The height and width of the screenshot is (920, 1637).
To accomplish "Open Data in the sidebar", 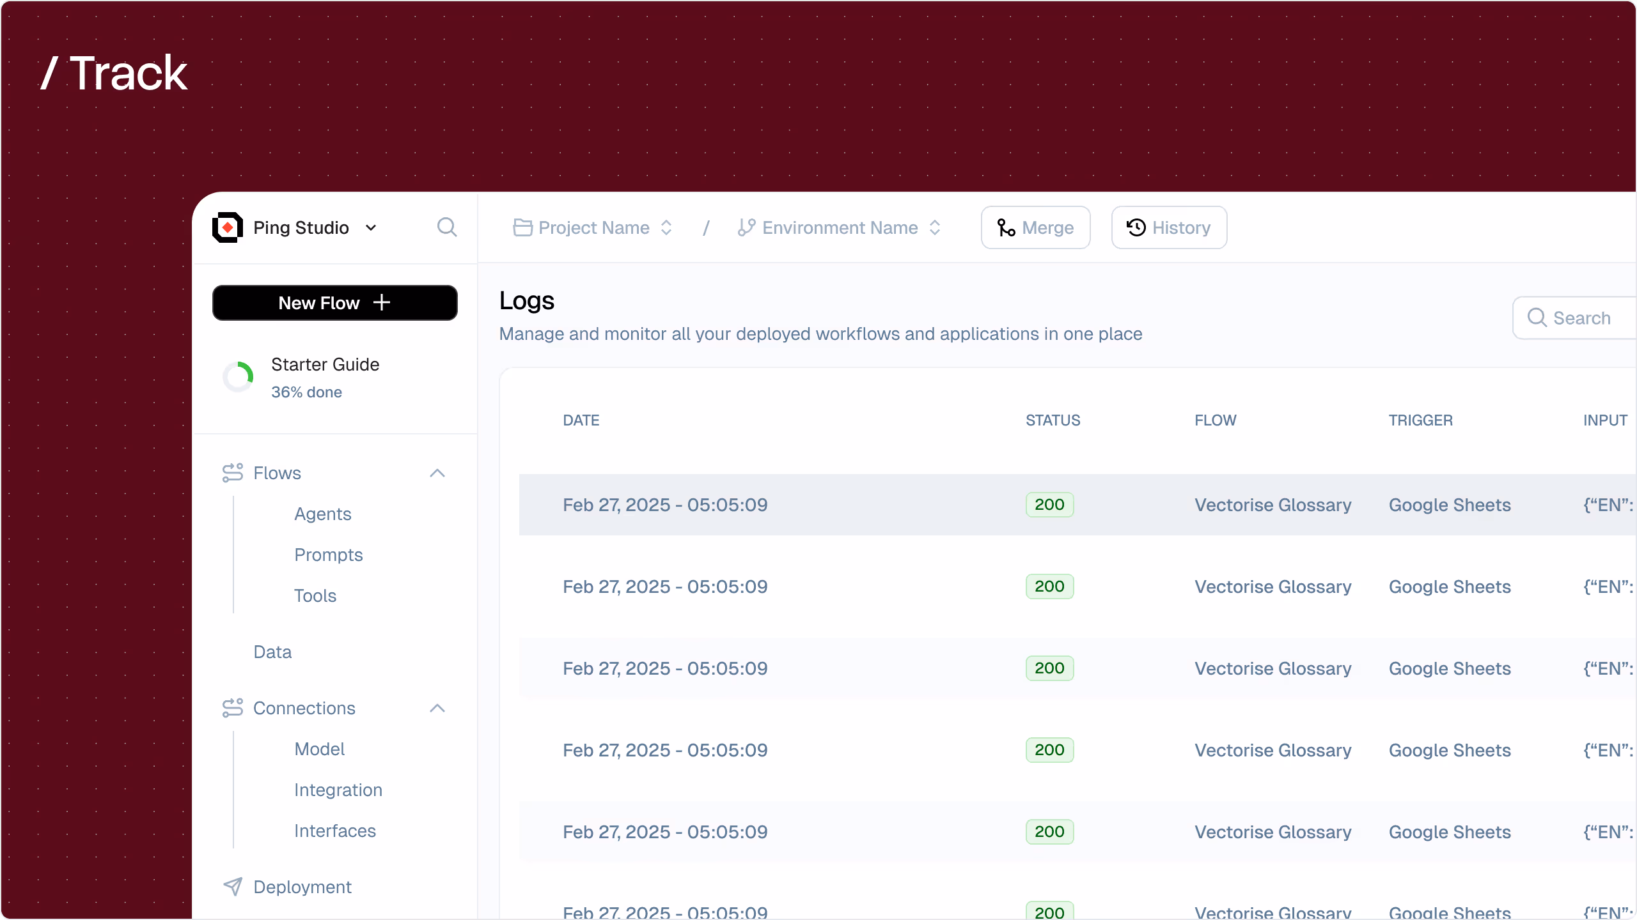I will [x=272, y=652].
